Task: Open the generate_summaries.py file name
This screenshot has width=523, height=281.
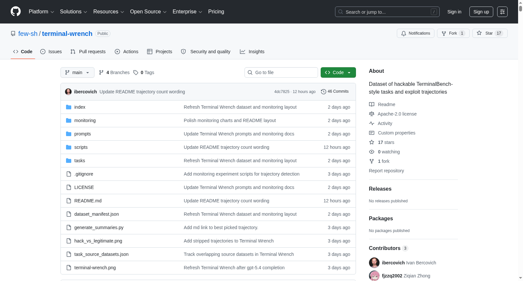Action: (99, 227)
